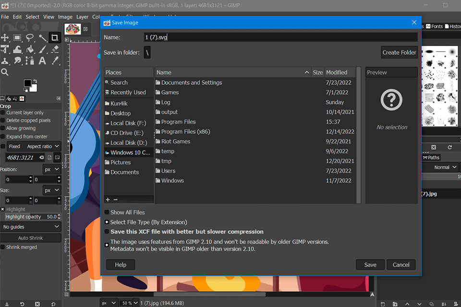Enable Delete cropped pixels checkbox
The height and width of the screenshot is (307, 461).
3,120
